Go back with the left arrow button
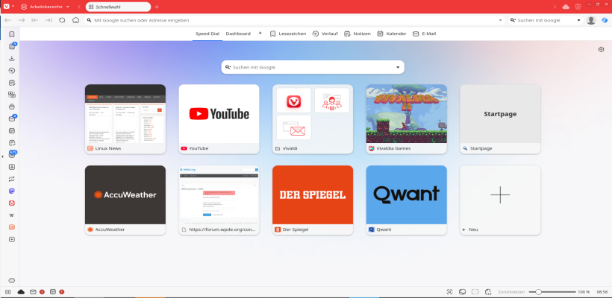612x298 pixels. 7,20
